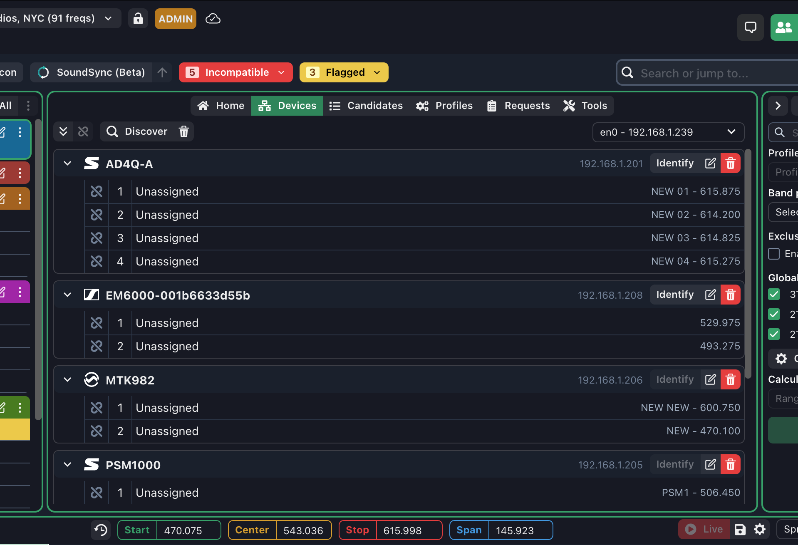This screenshot has height=545, width=798.
Task: Collapse the PSM1000 device group
Action: pos(67,465)
